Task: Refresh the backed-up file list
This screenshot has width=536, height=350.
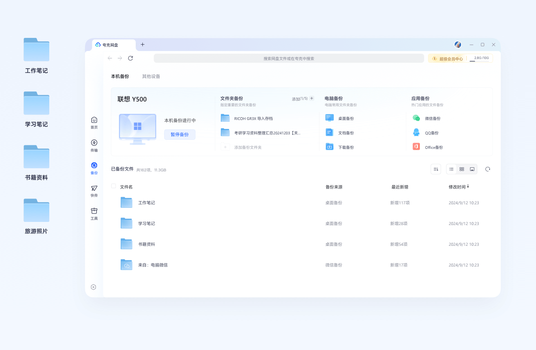Action: (x=488, y=169)
